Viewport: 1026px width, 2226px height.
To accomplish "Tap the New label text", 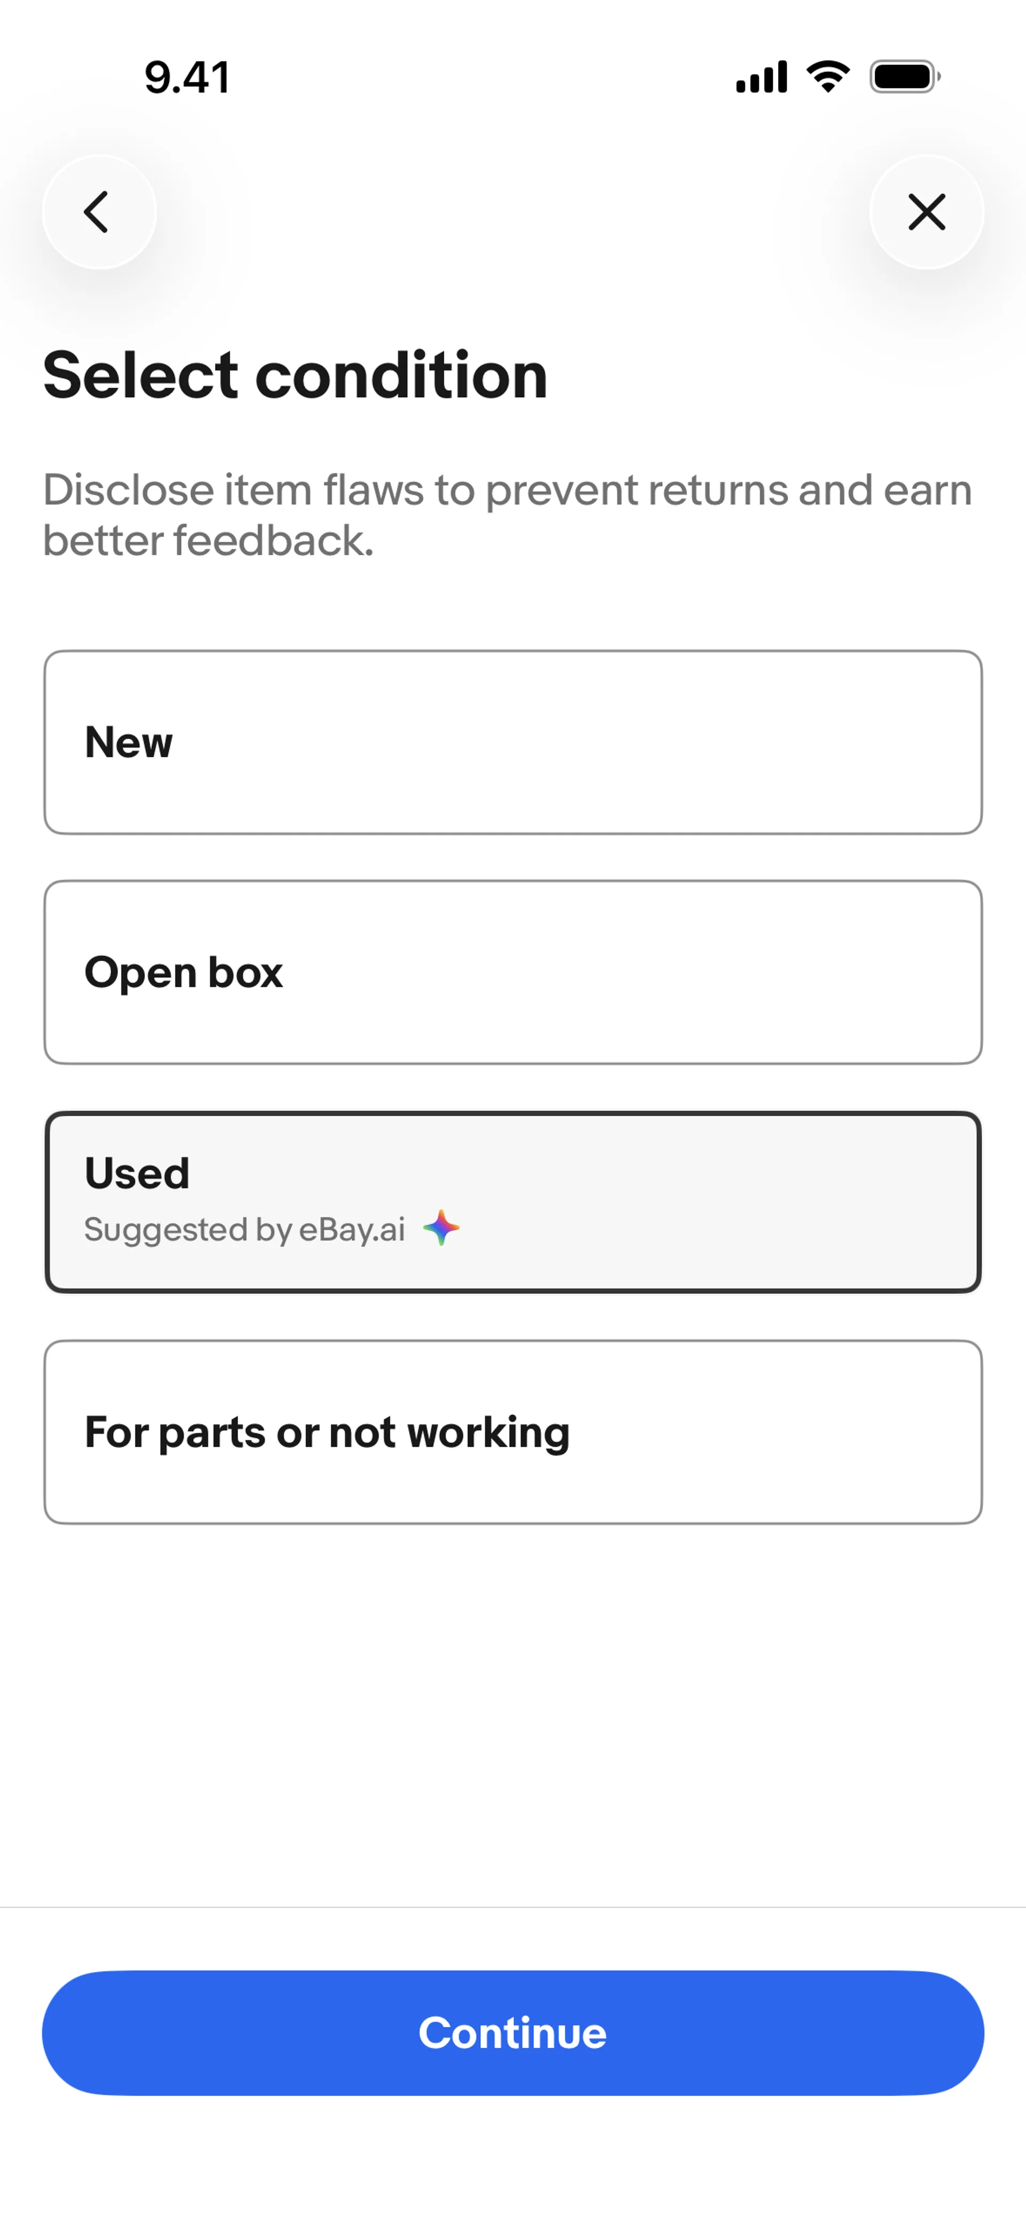I will coord(129,742).
